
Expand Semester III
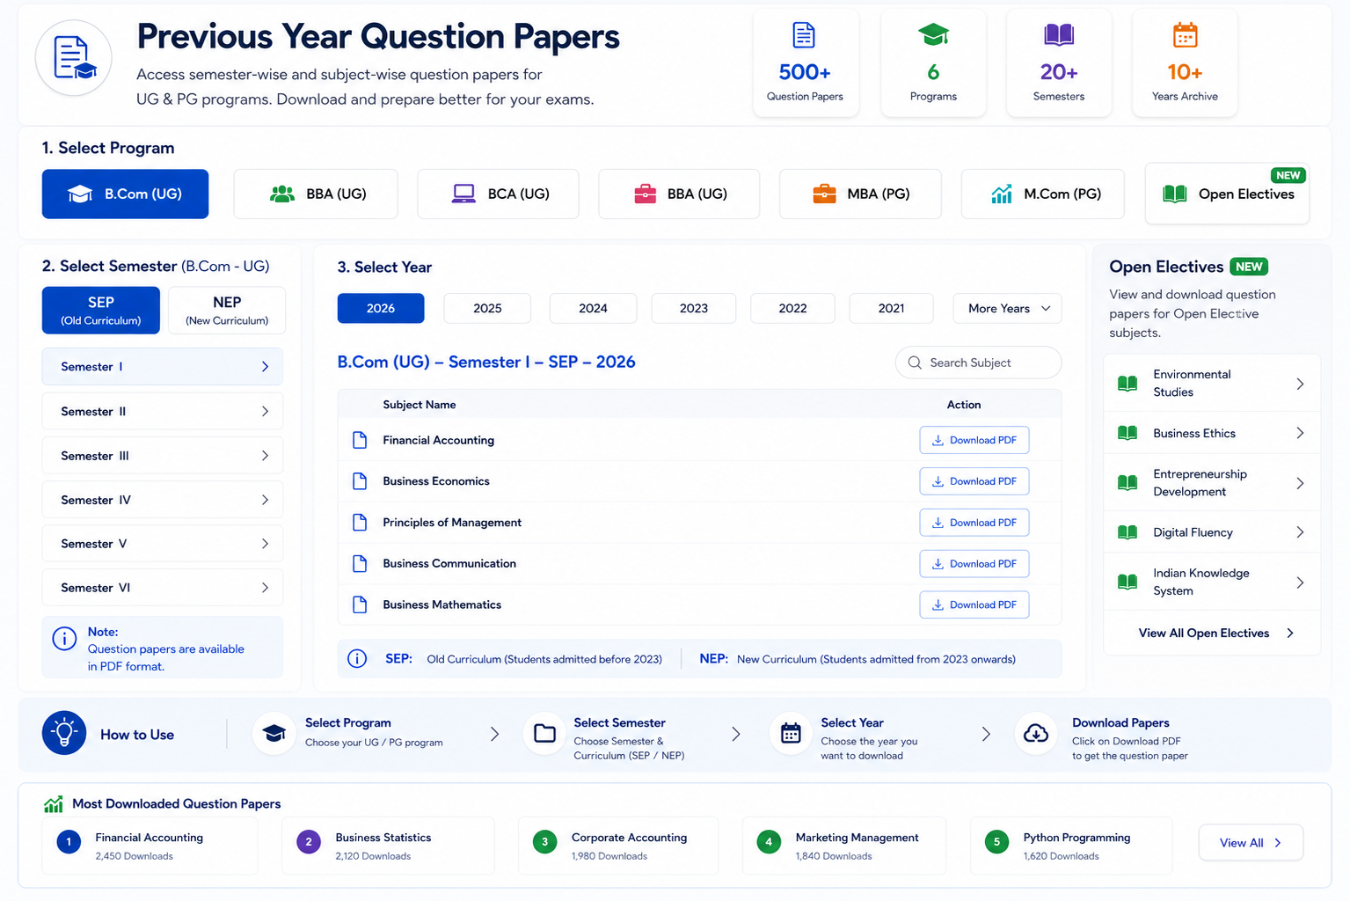pos(163,456)
